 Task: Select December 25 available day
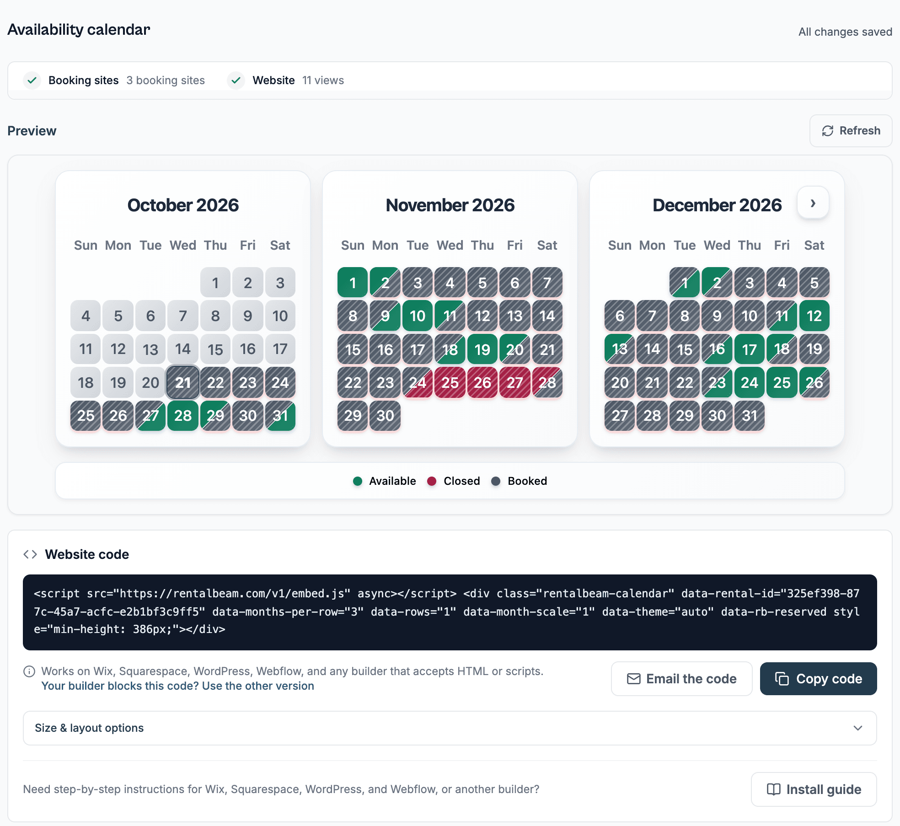782,382
